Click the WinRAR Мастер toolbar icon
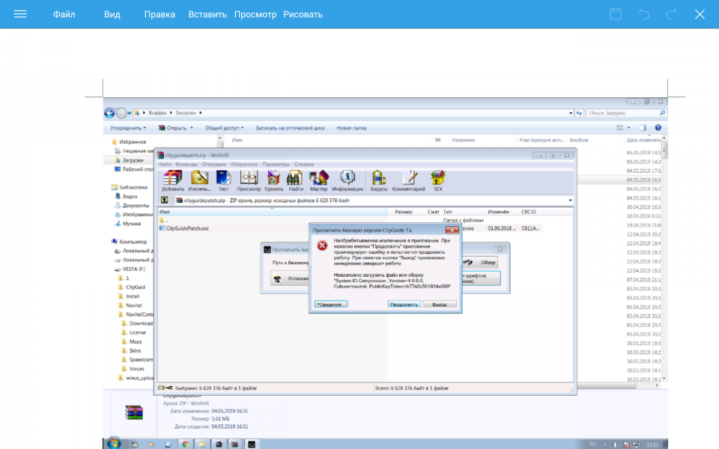The image size is (719, 449). 319,180
